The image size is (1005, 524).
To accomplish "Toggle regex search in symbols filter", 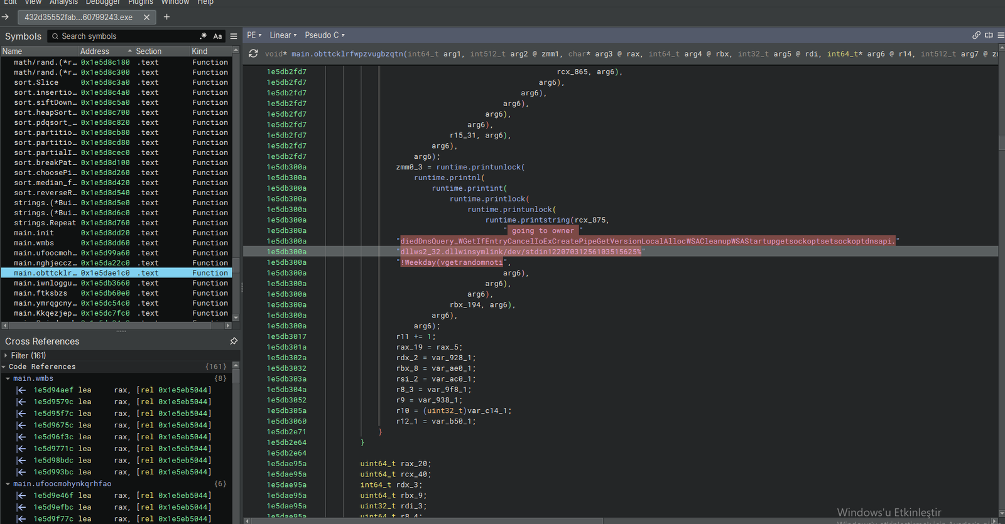I will point(203,36).
